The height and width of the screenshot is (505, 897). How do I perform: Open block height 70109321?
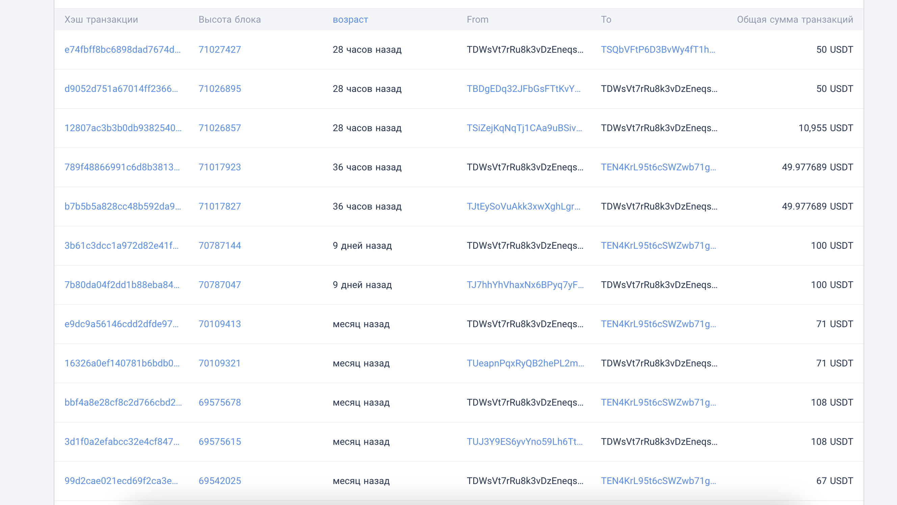pos(220,363)
